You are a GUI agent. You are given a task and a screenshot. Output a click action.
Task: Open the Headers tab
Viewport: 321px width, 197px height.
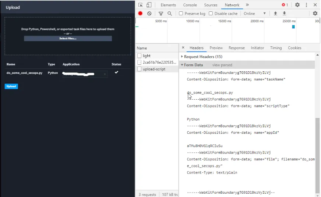196,48
